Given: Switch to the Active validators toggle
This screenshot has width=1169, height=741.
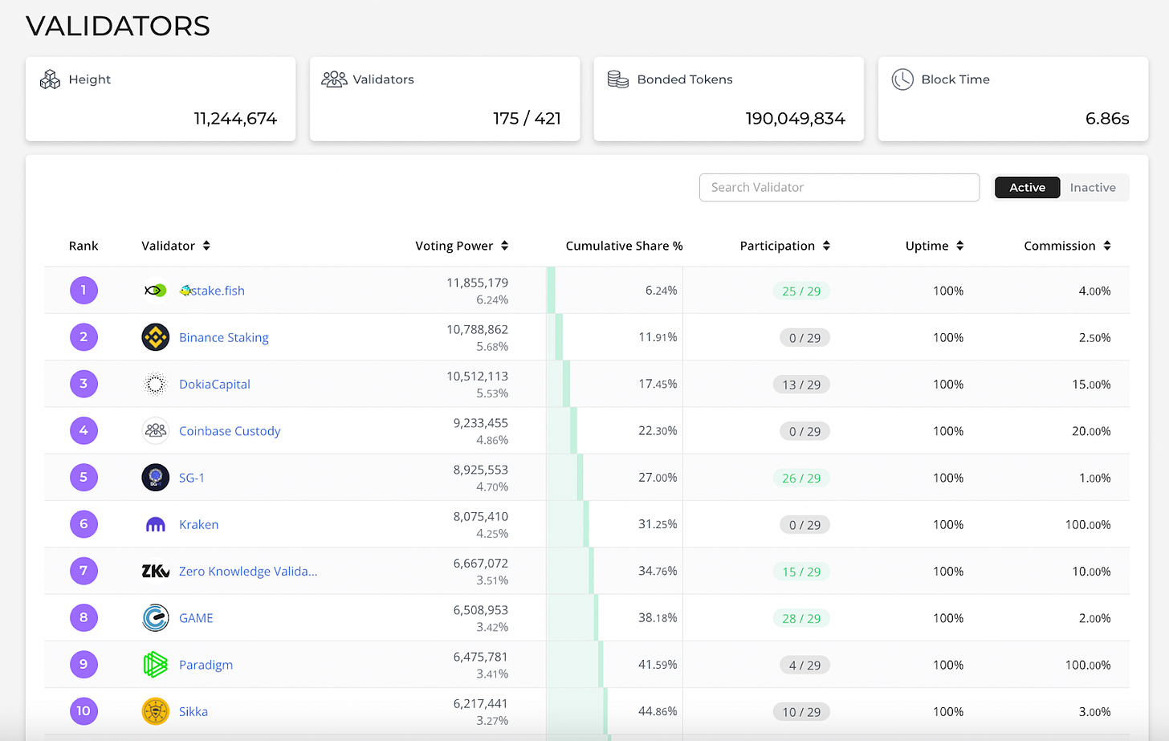Looking at the screenshot, I should click(1027, 188).
